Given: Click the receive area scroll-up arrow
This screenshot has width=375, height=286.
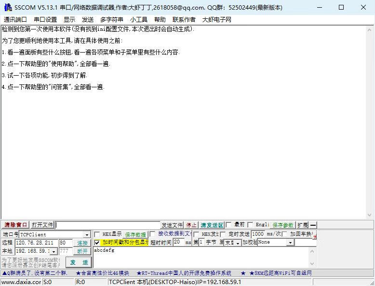Looking at the screenshot, I should (370, 30).
